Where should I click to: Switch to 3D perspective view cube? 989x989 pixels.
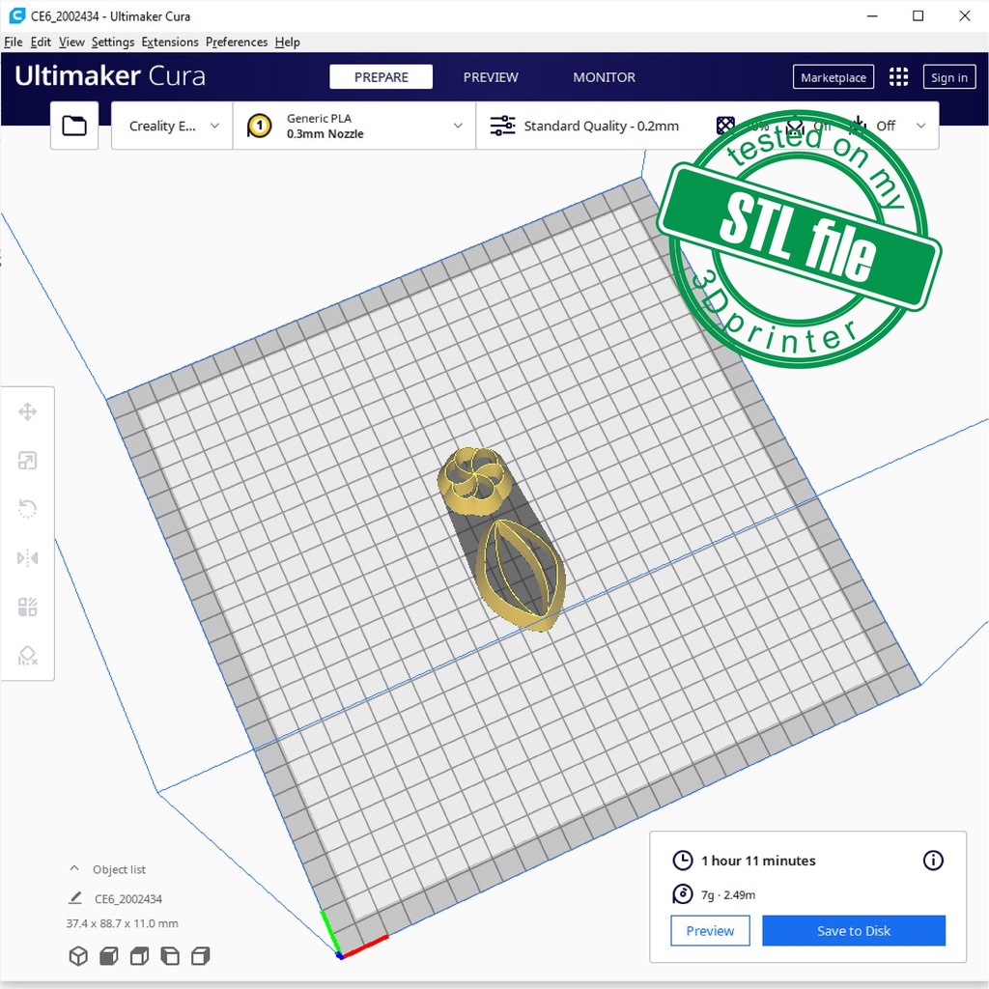(78, 956)
